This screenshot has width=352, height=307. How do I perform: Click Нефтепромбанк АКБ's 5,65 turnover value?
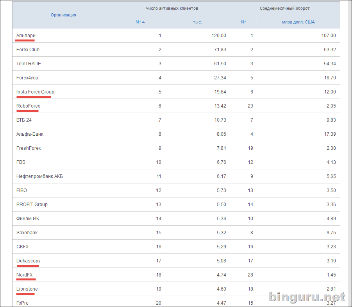coord(331,176)
